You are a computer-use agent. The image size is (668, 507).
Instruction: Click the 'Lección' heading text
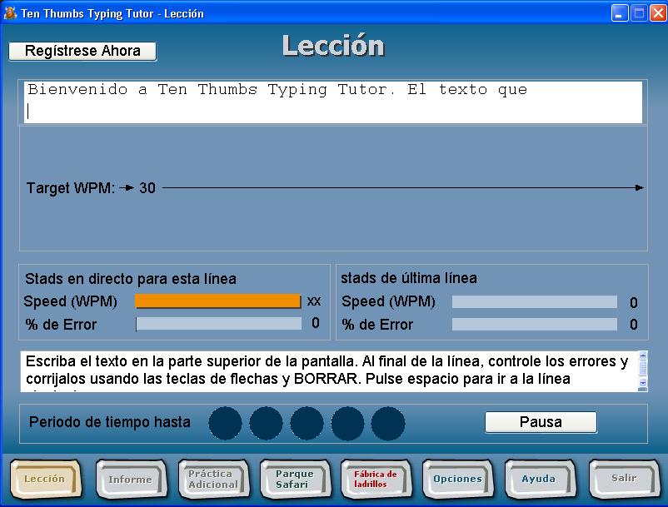[x=333, y=46]
